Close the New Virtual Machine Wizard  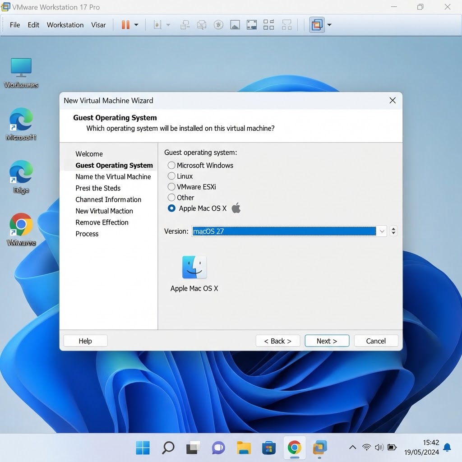pos(393,101)
